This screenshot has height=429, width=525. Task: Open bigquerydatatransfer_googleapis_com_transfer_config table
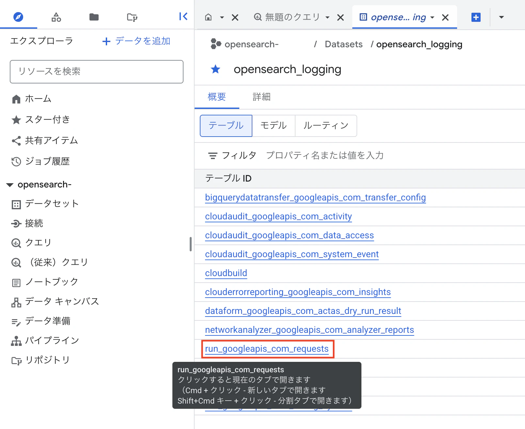(x=315, y=198)
